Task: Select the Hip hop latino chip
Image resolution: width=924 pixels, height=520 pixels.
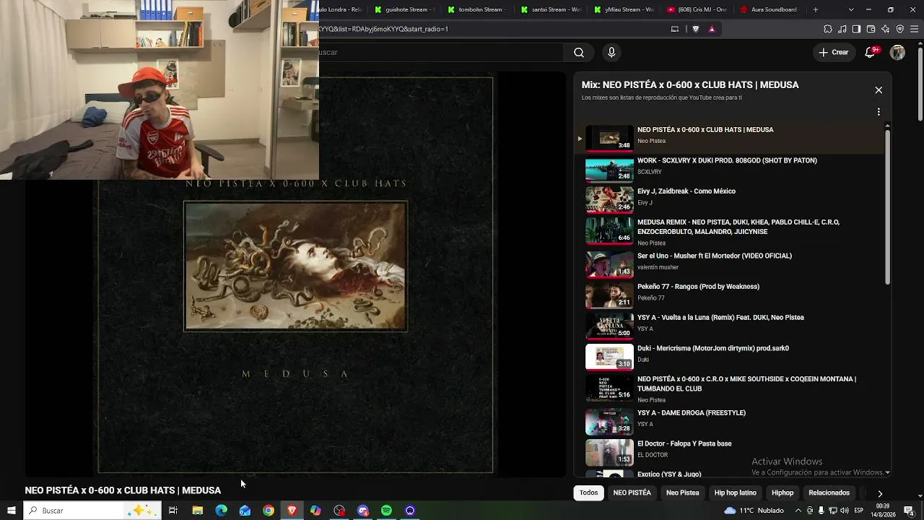Action: [x=736, y=493]
